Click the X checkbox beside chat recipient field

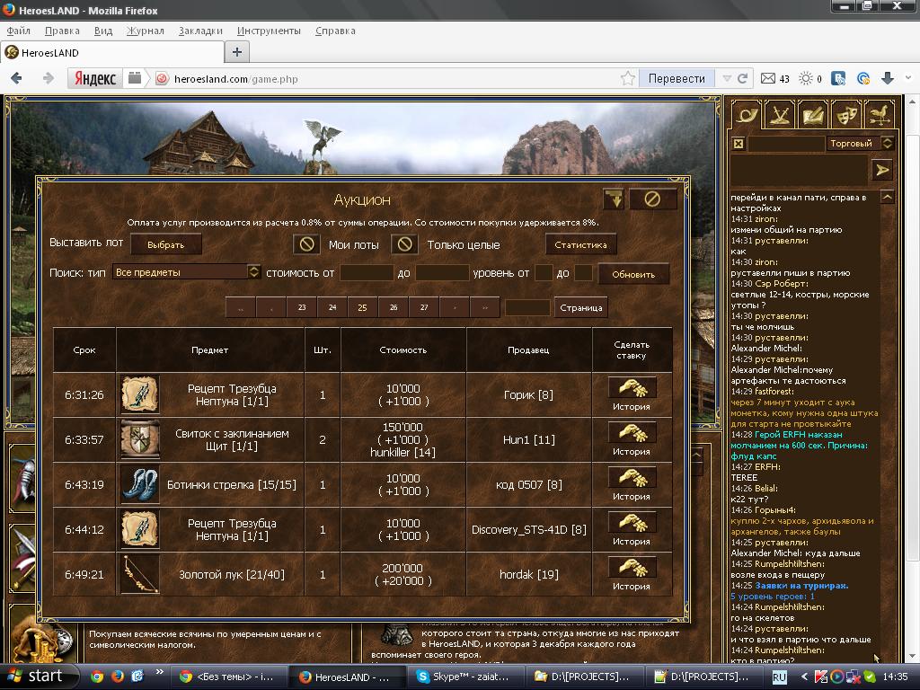(738, 144)
